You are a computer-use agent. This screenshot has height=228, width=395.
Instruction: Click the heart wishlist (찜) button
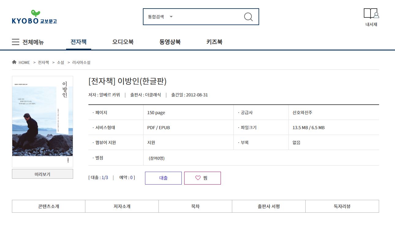pos(202,178)
